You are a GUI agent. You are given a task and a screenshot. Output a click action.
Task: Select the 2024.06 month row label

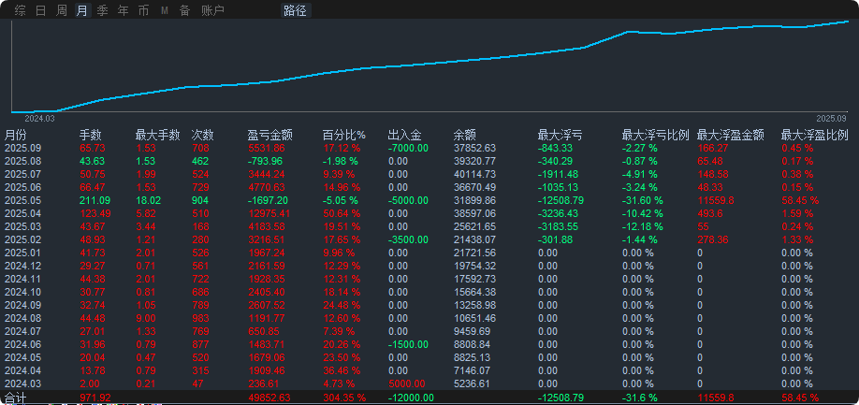point(22,345)
